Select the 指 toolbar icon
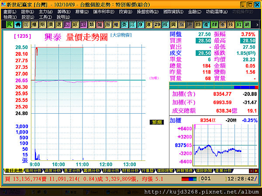 [x=182, y=24]
